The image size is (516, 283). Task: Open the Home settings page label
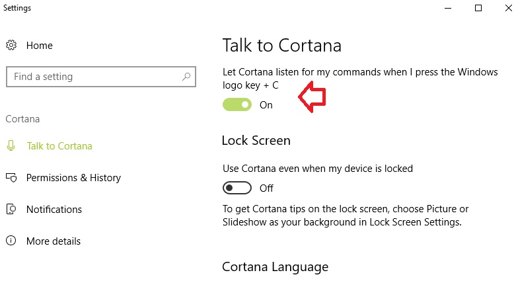point(40,46)
